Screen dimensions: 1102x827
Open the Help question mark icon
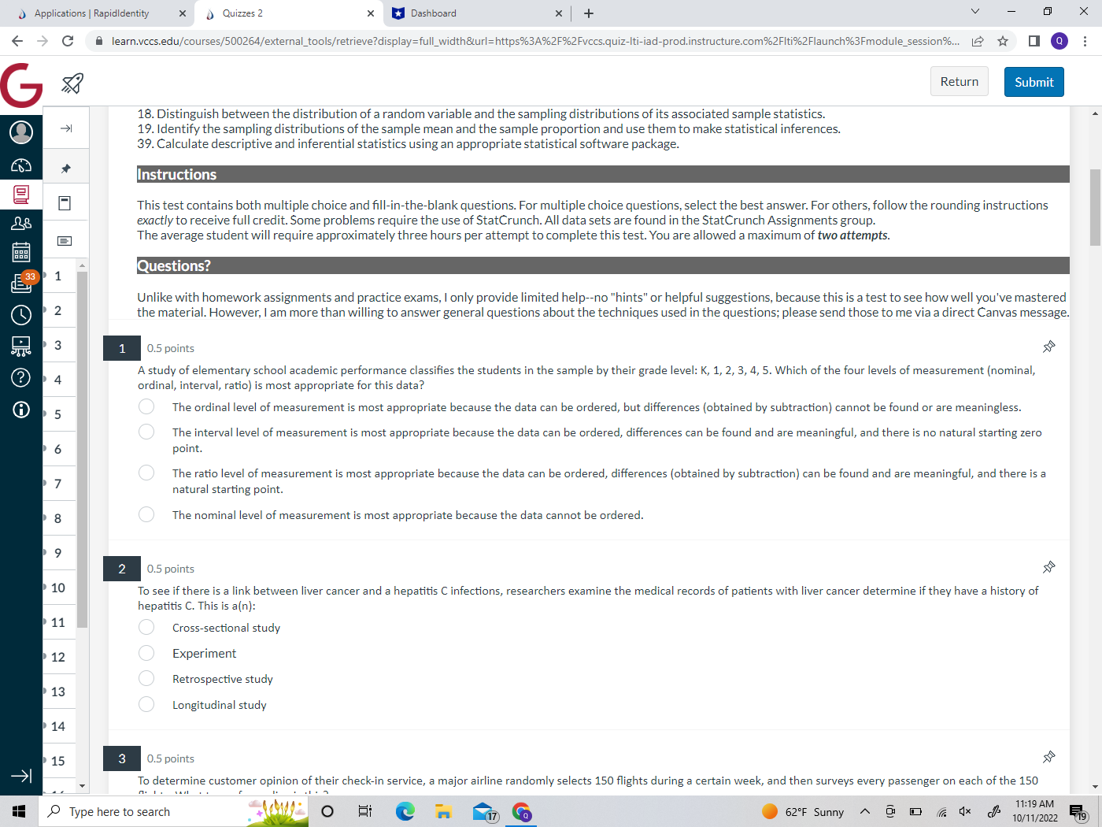coord(21,377)
